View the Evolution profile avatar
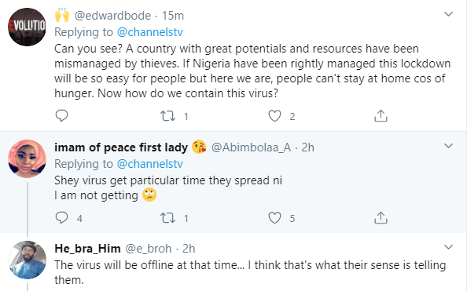 [x=27, y=27]
